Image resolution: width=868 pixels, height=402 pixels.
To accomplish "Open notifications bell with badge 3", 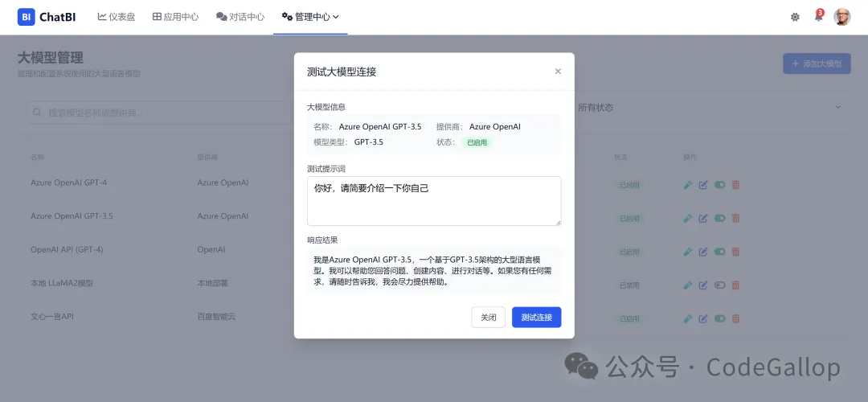I will click(818, 17).
